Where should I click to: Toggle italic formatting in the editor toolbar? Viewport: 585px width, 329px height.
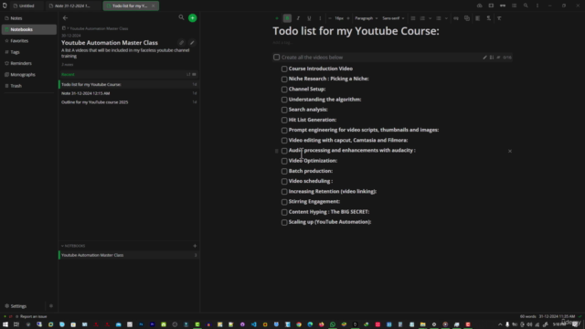298,18
